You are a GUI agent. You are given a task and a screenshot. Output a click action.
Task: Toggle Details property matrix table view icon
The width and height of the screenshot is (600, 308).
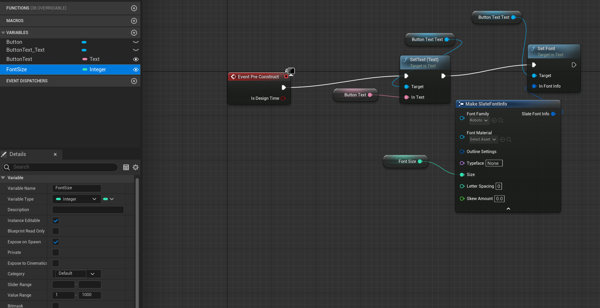[x=126, y=167]
